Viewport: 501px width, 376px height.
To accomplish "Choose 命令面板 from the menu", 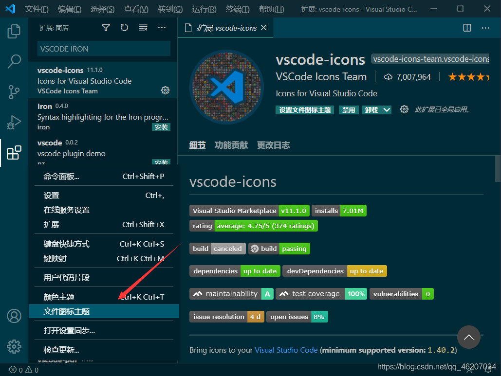I will [104, 177].
